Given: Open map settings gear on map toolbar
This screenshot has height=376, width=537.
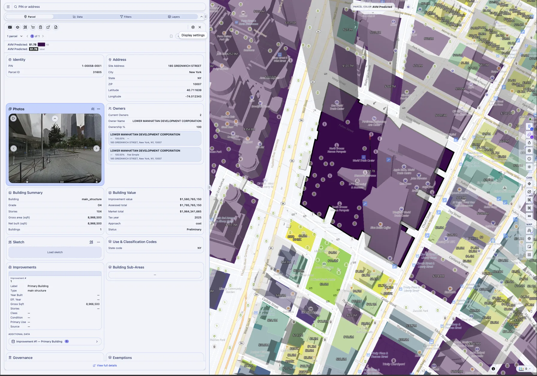Looking at the screenshot, I should [529, 151].
